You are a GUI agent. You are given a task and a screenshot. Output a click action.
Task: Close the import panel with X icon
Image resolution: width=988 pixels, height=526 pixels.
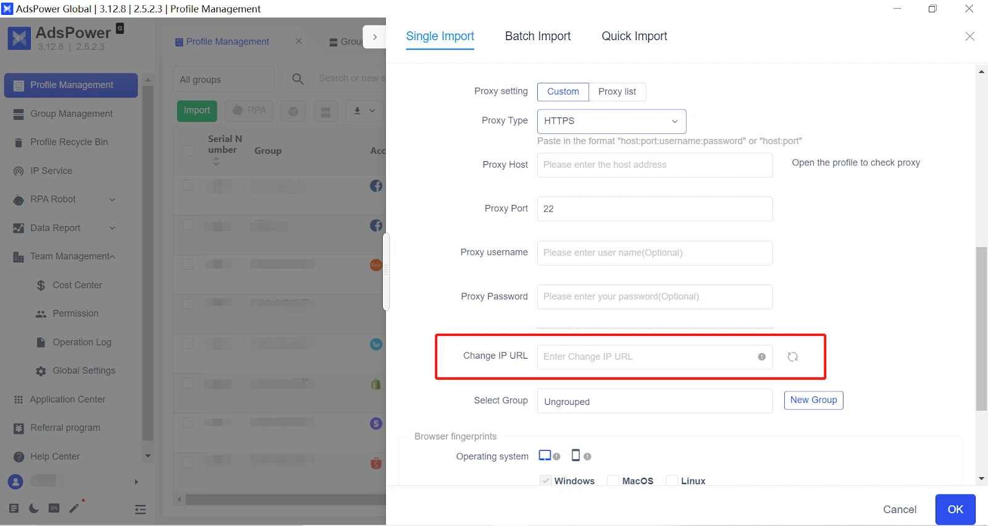pos(970,36)
